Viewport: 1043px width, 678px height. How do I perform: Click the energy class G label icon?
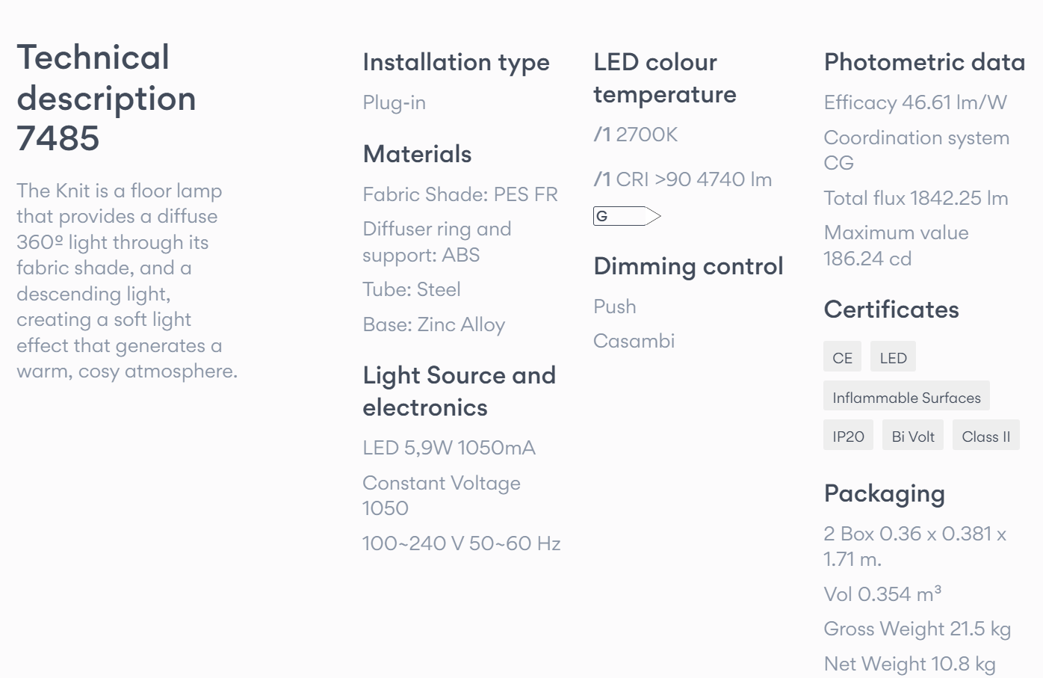(627, 216)
